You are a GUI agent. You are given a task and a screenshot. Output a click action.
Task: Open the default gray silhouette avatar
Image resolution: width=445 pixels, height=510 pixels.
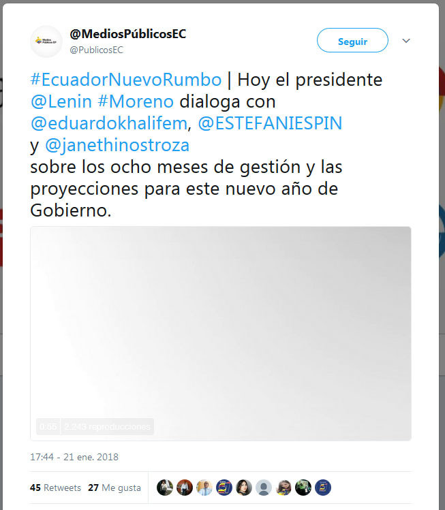point(264,488)
